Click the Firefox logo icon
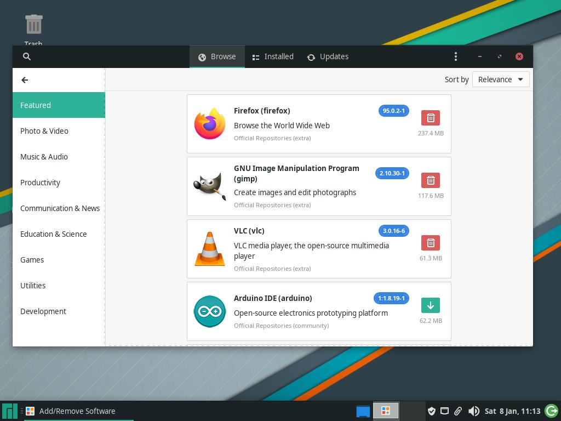The height and width of the screenshot is (421, 561). point(210,123)
